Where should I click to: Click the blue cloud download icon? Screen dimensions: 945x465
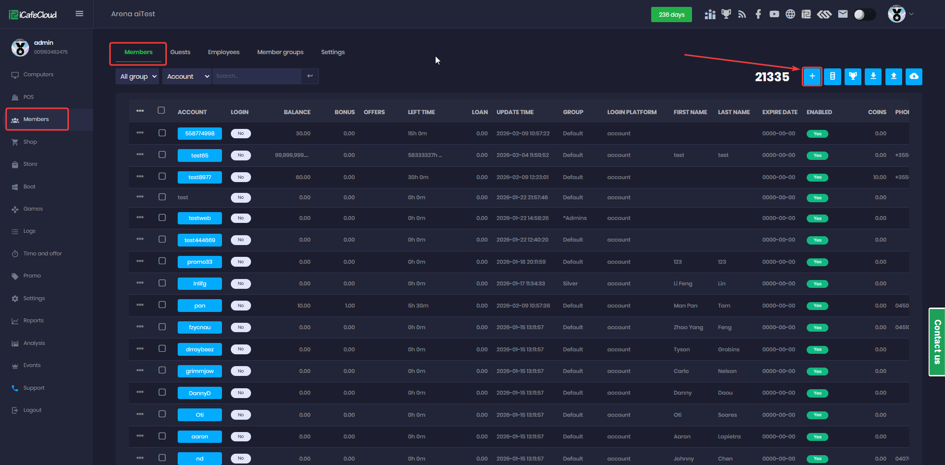click(913, 77)
